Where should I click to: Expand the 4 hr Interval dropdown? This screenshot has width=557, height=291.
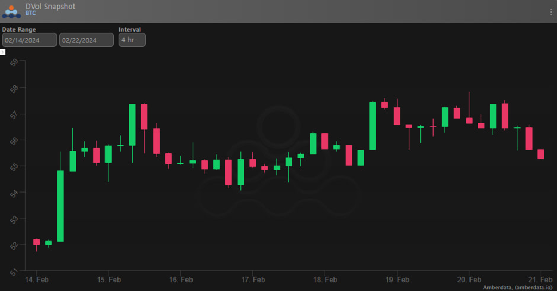coord(132,40)
